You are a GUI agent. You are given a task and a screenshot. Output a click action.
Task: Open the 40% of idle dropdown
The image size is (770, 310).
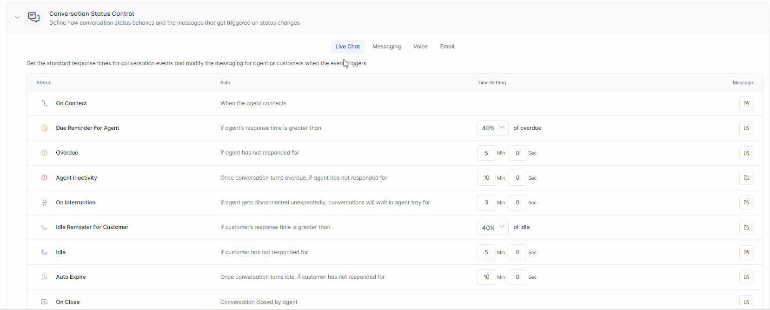493,227
